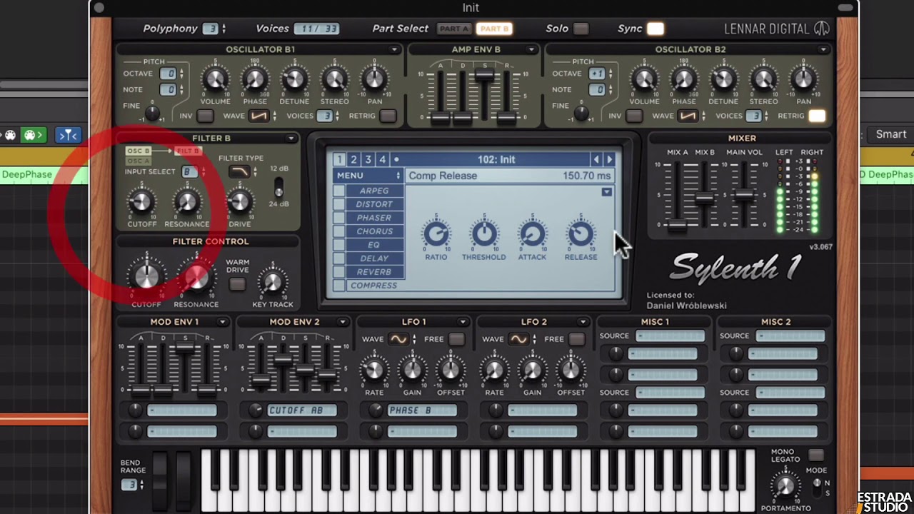This screenshot has height=514, width=914.
Task: Open the CUTOFF AB destination field in Mod Env 2
Action: click(x=301, y=410)
